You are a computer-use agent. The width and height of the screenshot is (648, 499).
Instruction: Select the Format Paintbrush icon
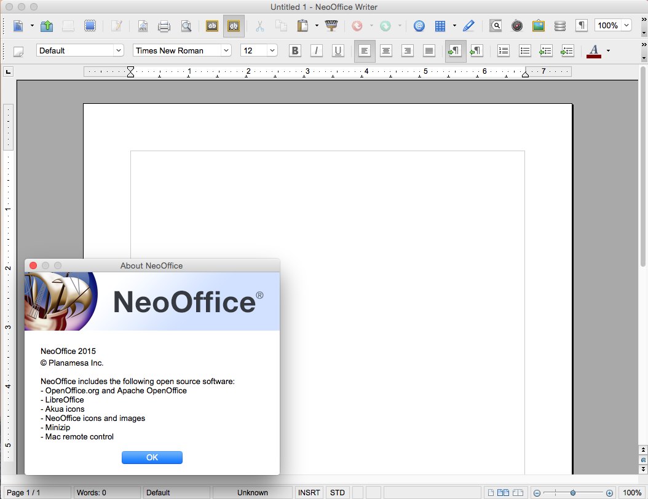click(x=331, y=26)
